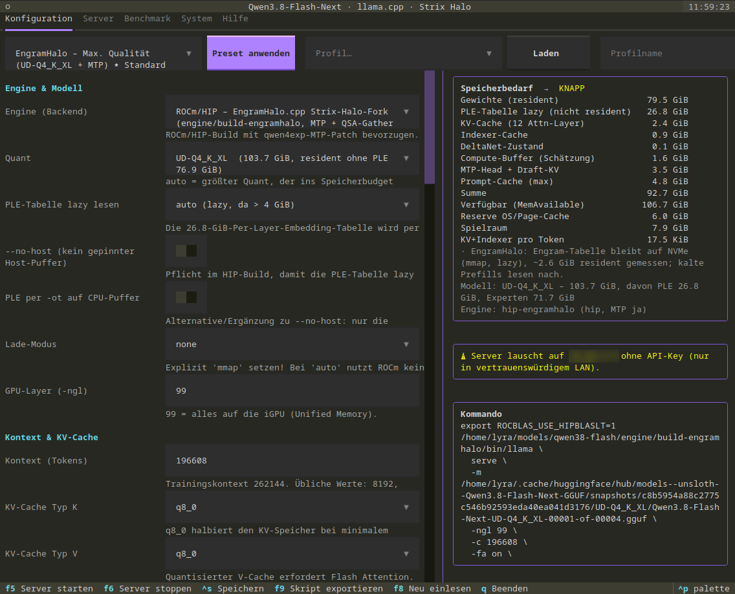Click the Kontext & KV-Cache section heading
The height and width of the screenshot is (594, 735).
(x=52, y=437)
